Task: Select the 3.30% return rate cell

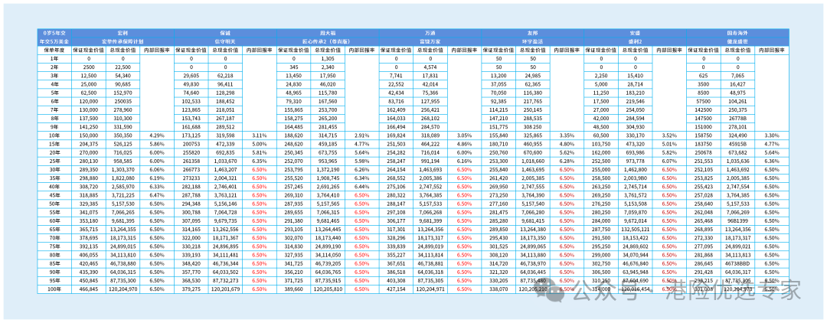Action: pyautogui.click(x=772, y=135)
